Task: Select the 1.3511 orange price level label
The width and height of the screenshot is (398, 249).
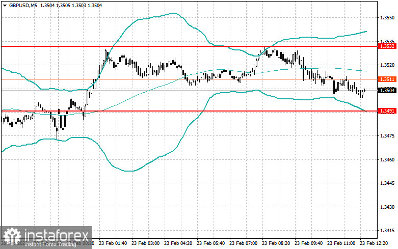Action: pyautogui.click(x=387, y=79)
